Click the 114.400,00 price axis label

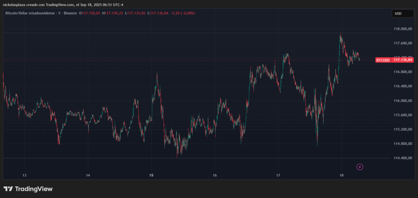403,158
